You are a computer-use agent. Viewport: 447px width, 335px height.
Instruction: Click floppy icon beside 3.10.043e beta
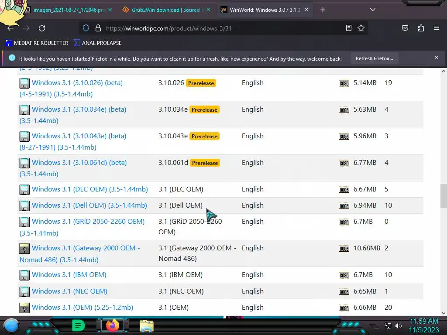24,137
